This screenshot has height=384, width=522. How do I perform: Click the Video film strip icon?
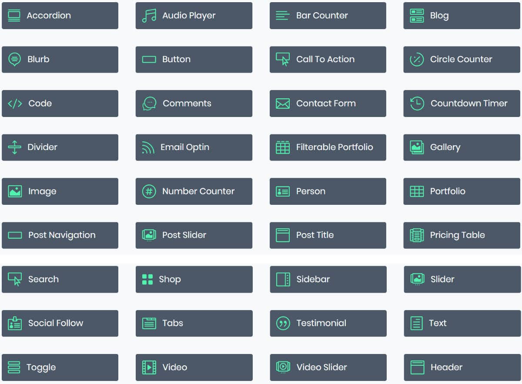[x=149, y=367]
